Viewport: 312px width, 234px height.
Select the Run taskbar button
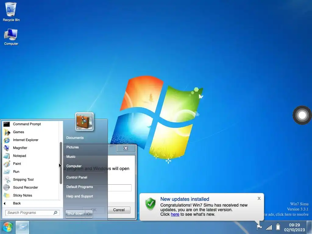coord(22,227)
